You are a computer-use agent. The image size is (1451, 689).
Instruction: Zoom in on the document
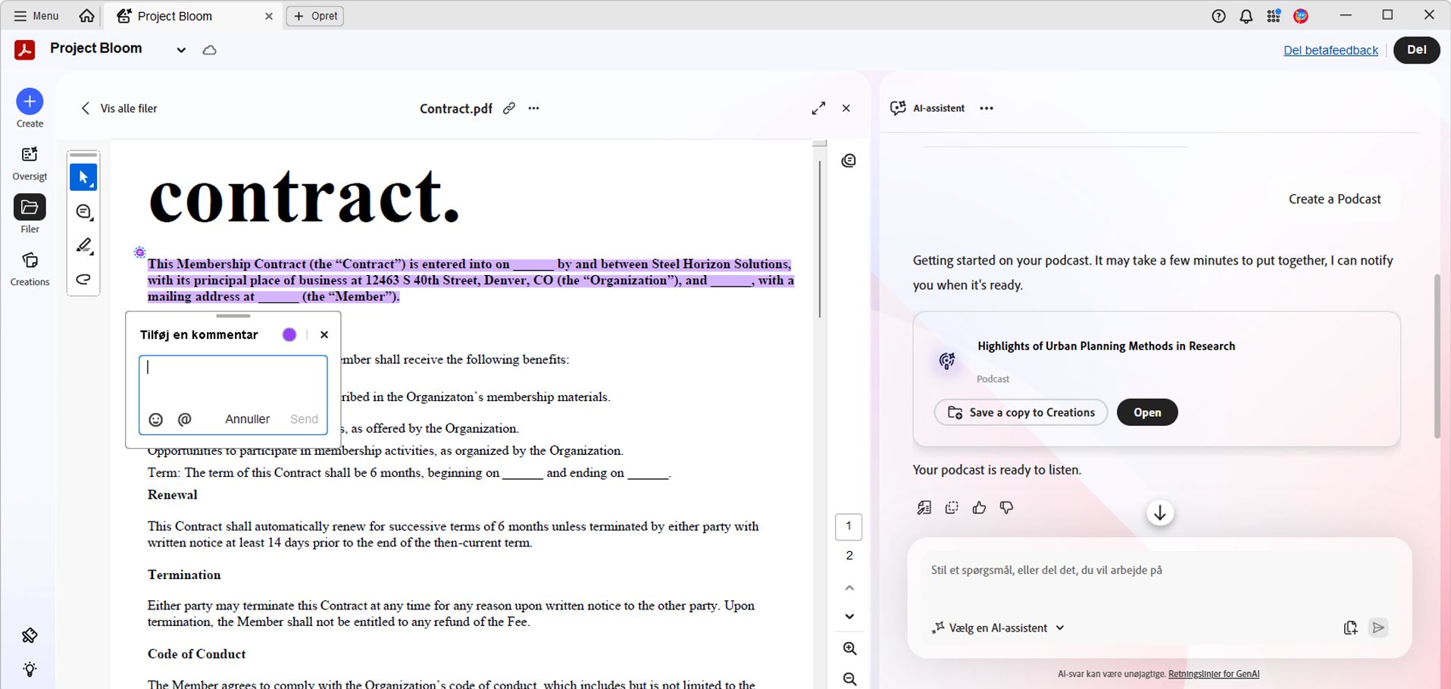point(849,649)
